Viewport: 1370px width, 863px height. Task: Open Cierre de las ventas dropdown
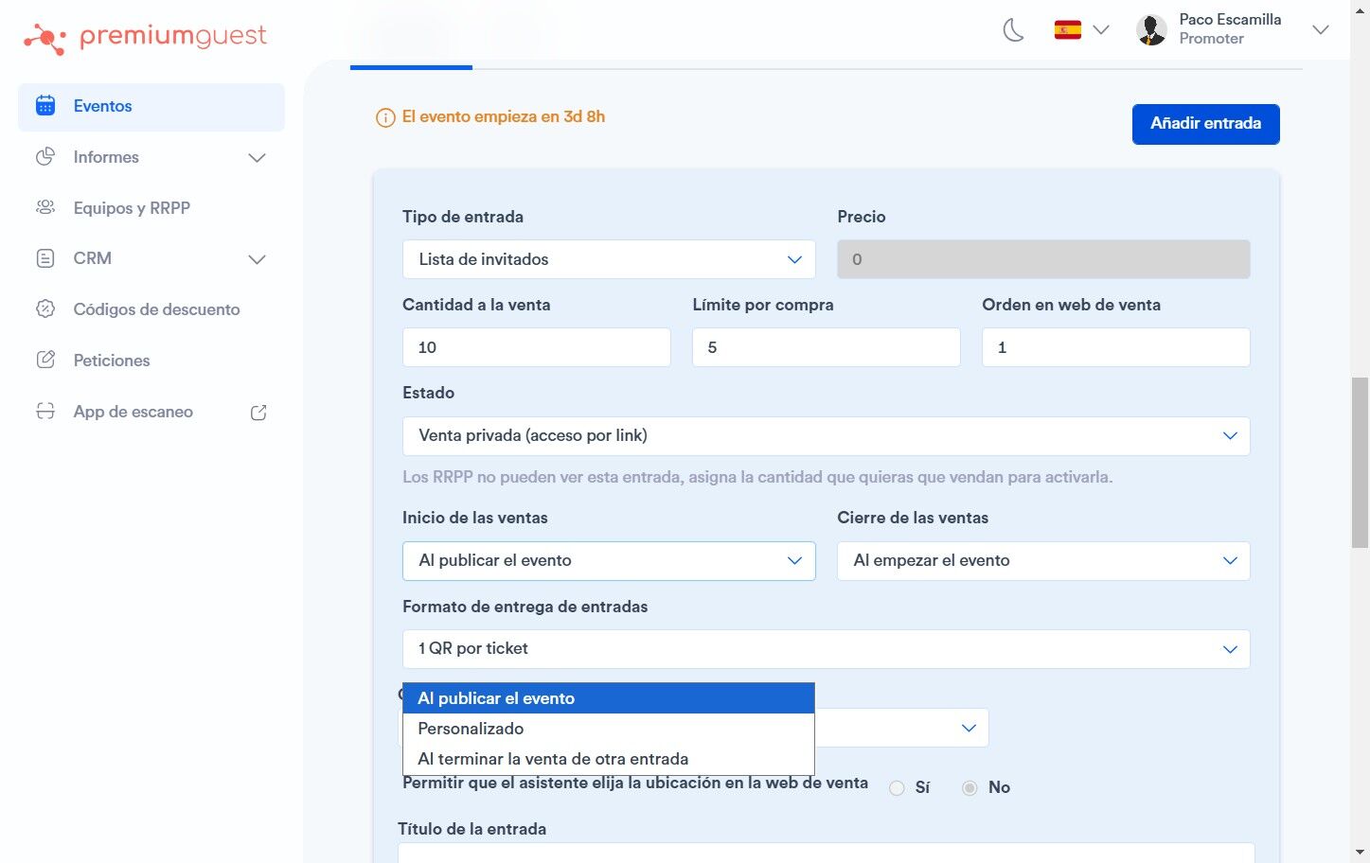[1043, 561]
